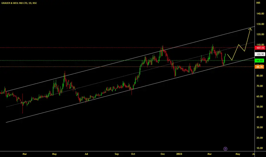
Task: Click the Mar label after 2023 on the time axis
Action: (209, 154)
